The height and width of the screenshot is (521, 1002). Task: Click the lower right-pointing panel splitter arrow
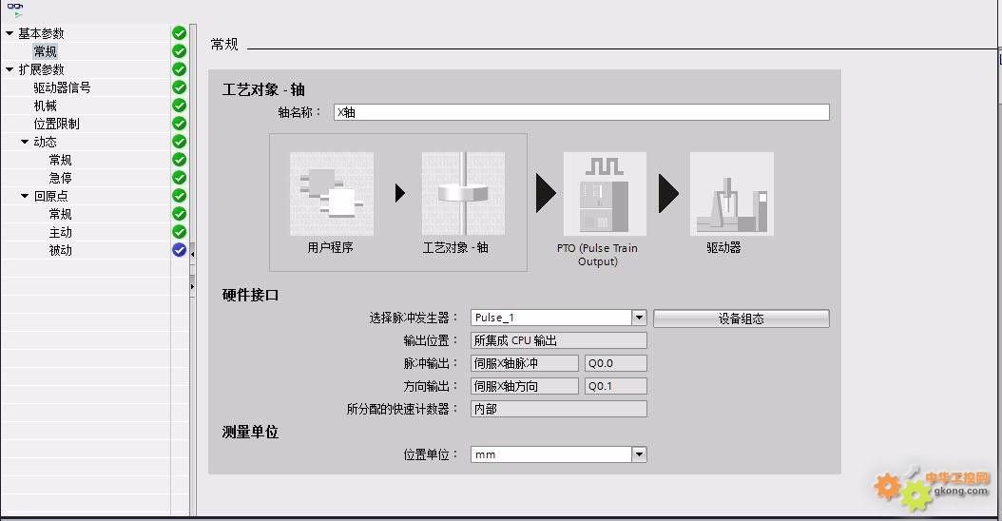click(x=192, y=286)
